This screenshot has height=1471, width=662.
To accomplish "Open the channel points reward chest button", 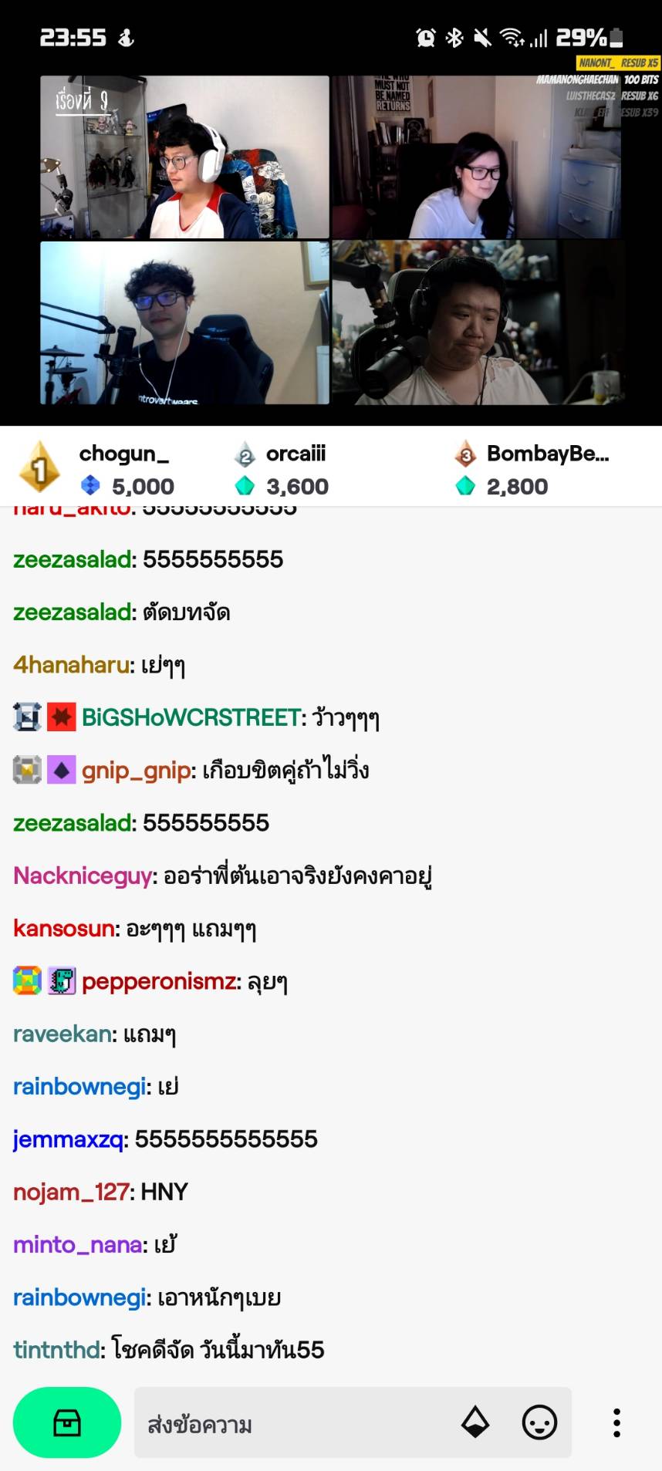I will coord(67,1422).
